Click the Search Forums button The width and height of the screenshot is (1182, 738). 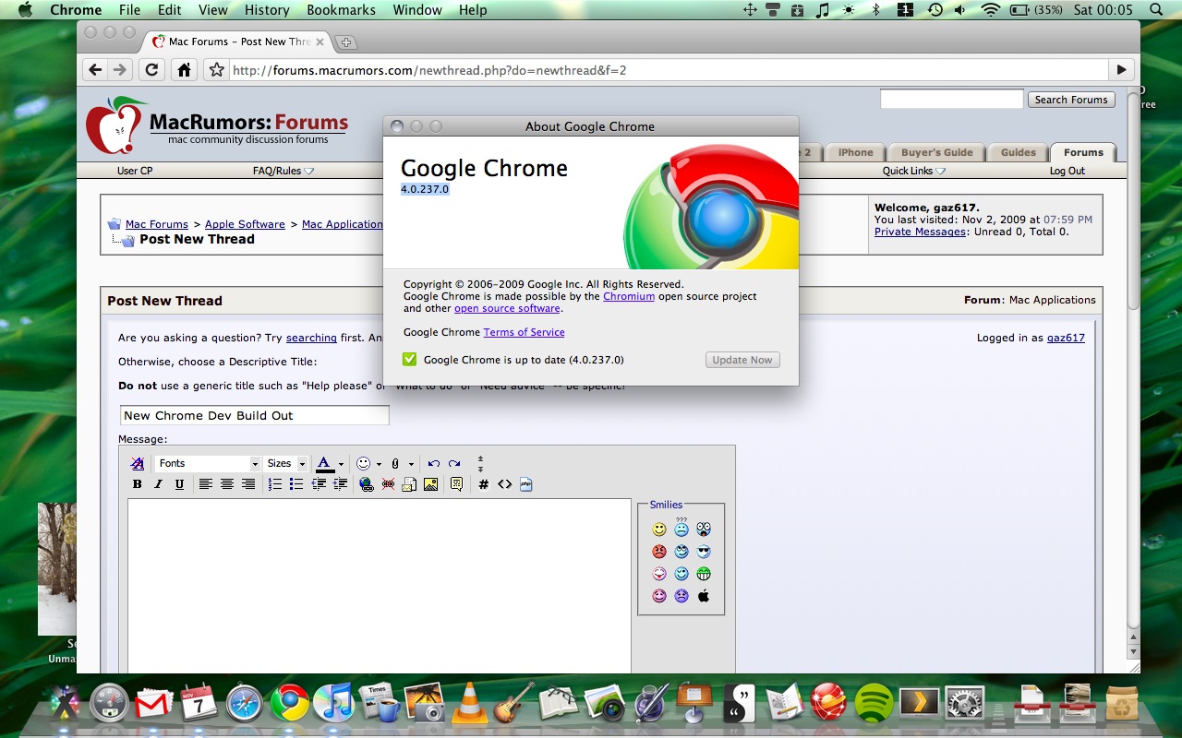1071,100
